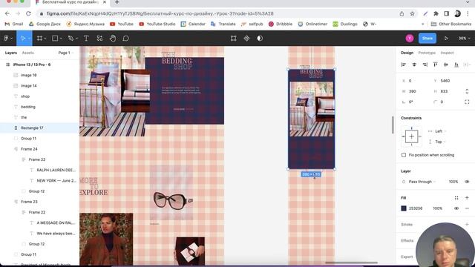This screenshot has width=475, height=267.
Task: Select the image 18 layer
Action: coord(39,75)
